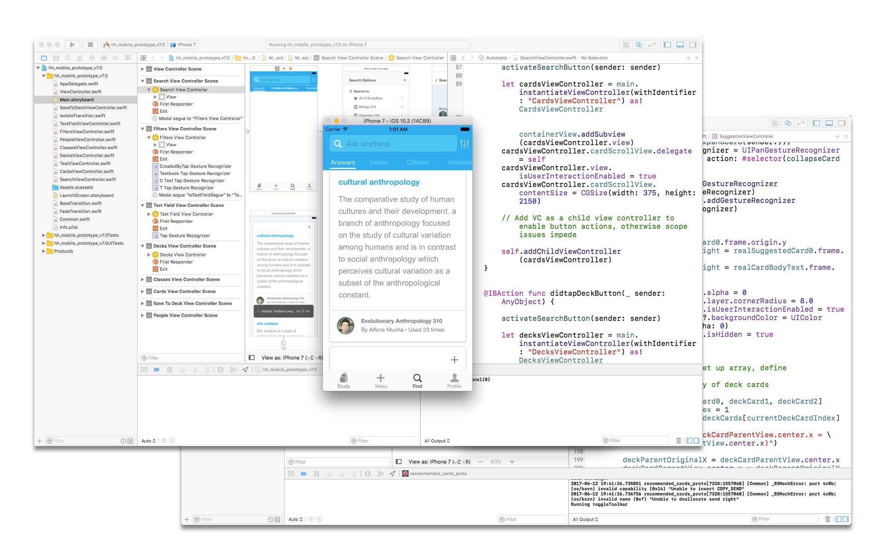Screen dimensions: 877x558
Task: Hide the debug area chevron in front window
Action: pos(144,369)
